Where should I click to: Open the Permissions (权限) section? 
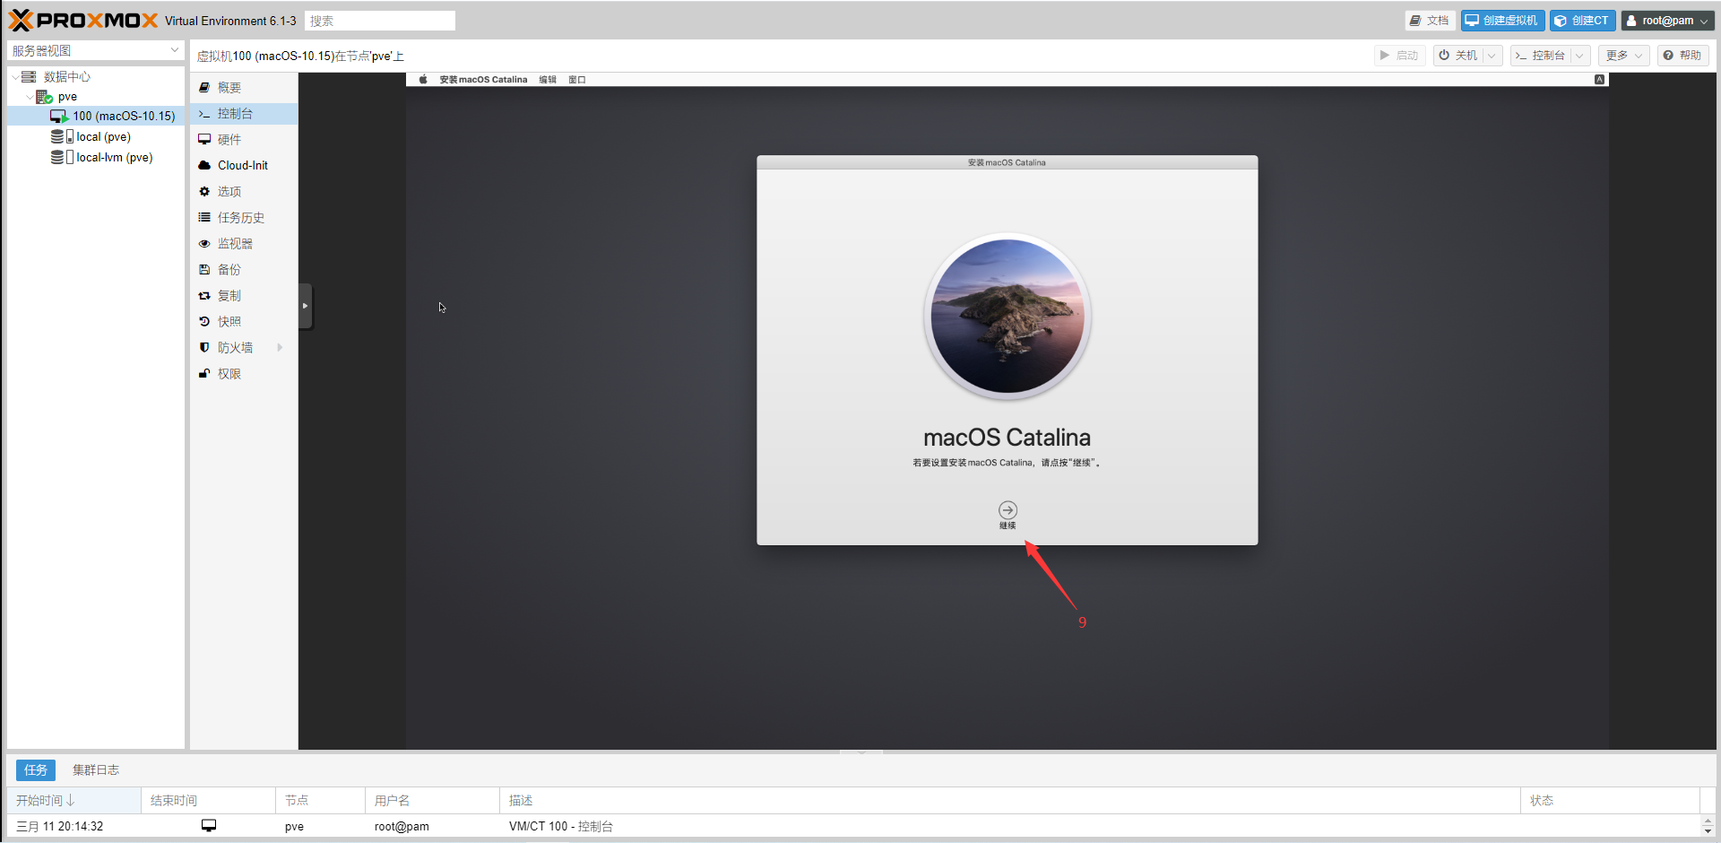coord(229,374)
